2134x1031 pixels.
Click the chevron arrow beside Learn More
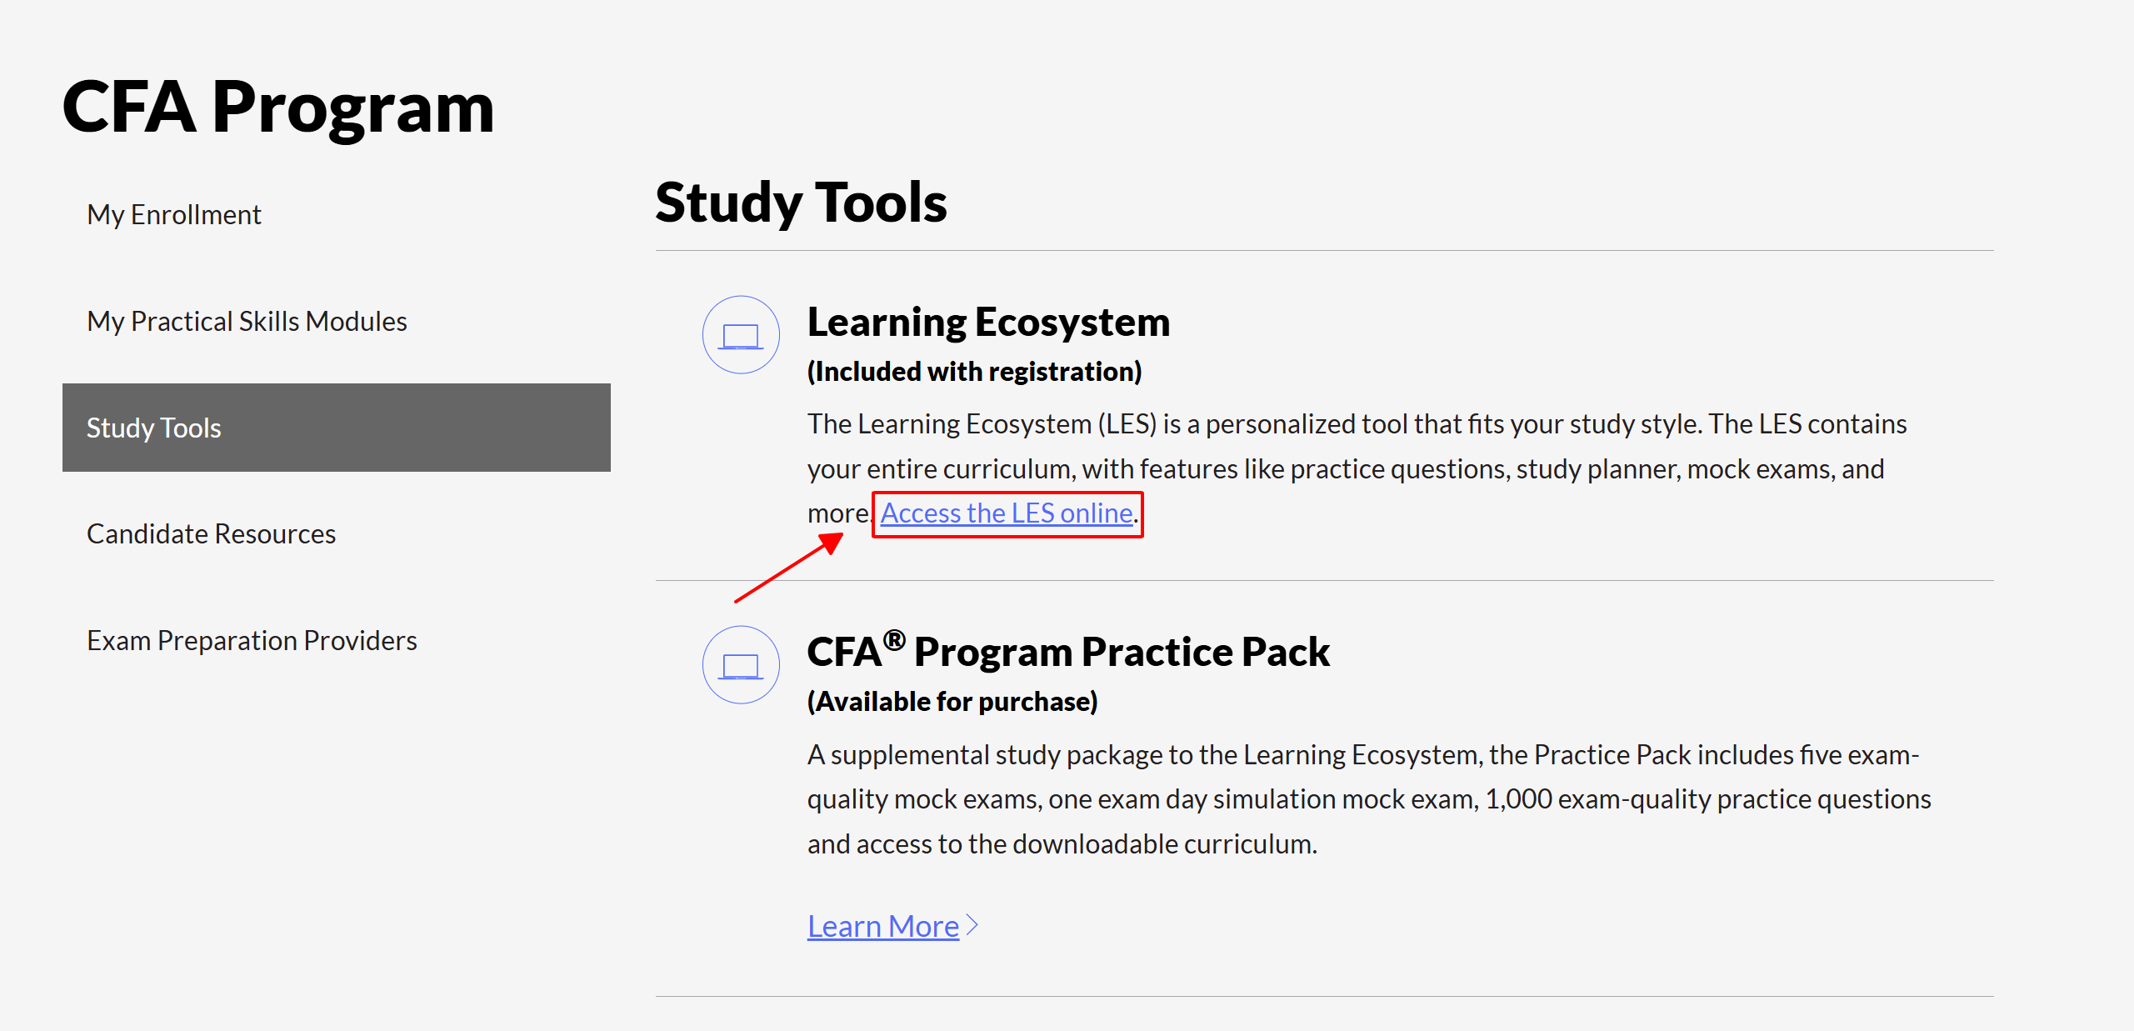(x=972, y=925)
